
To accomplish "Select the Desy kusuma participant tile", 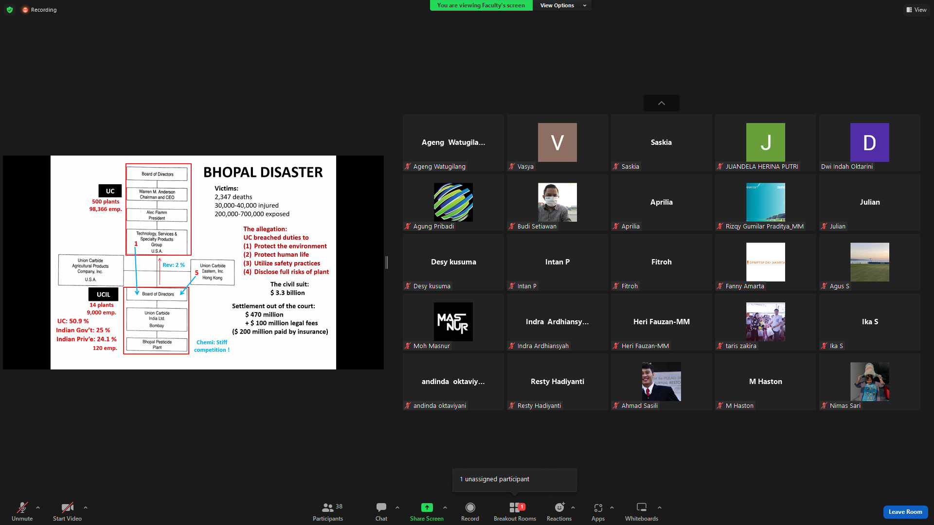I will pos(453,262).
